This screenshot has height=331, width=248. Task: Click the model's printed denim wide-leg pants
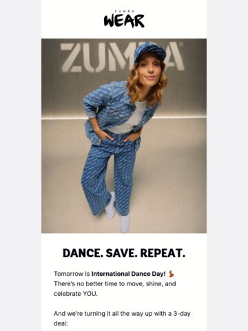[x=110, y=174]
